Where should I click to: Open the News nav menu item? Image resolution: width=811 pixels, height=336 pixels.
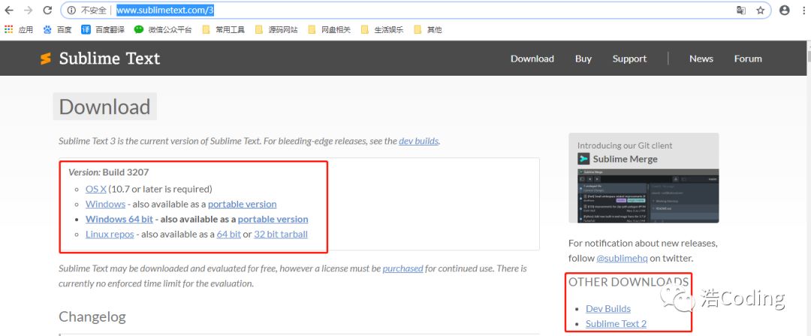coord(701,59)
